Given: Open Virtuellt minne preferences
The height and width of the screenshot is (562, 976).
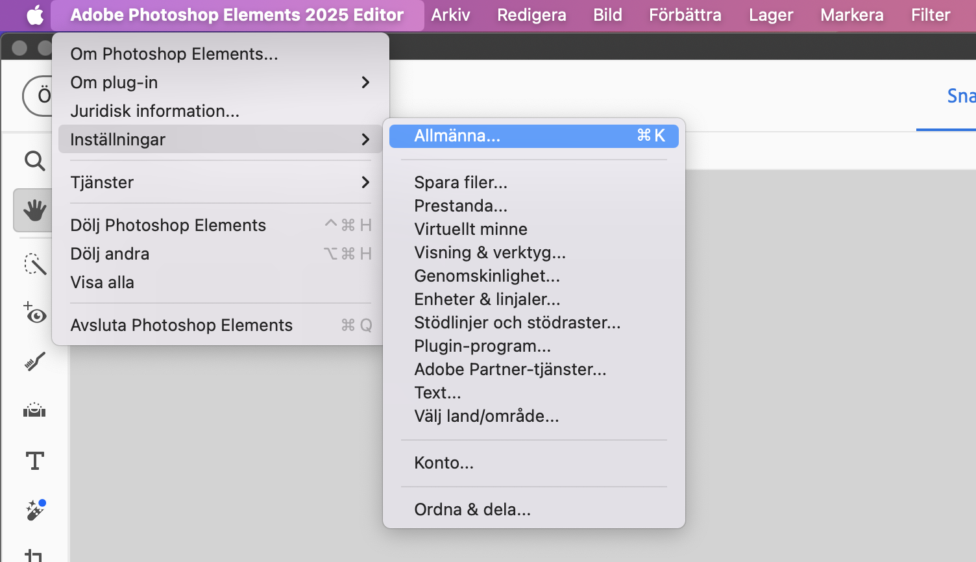Looking at the screenshot, I should pyautogui.click(x=533, y=229).
